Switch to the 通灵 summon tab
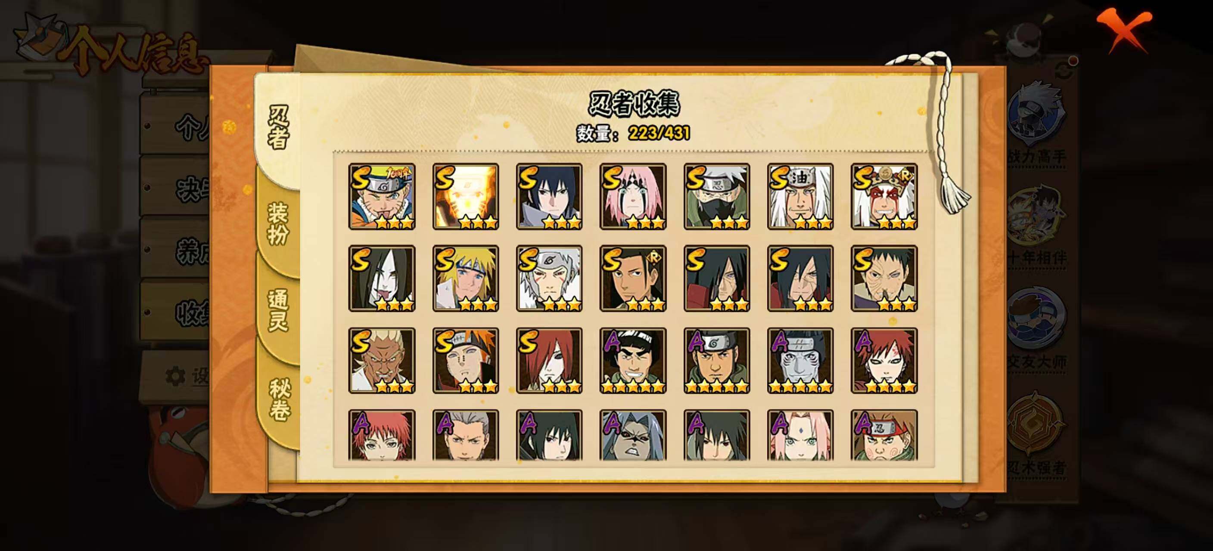The width and height of the screenshot is (1213, 551). point(278,310)
